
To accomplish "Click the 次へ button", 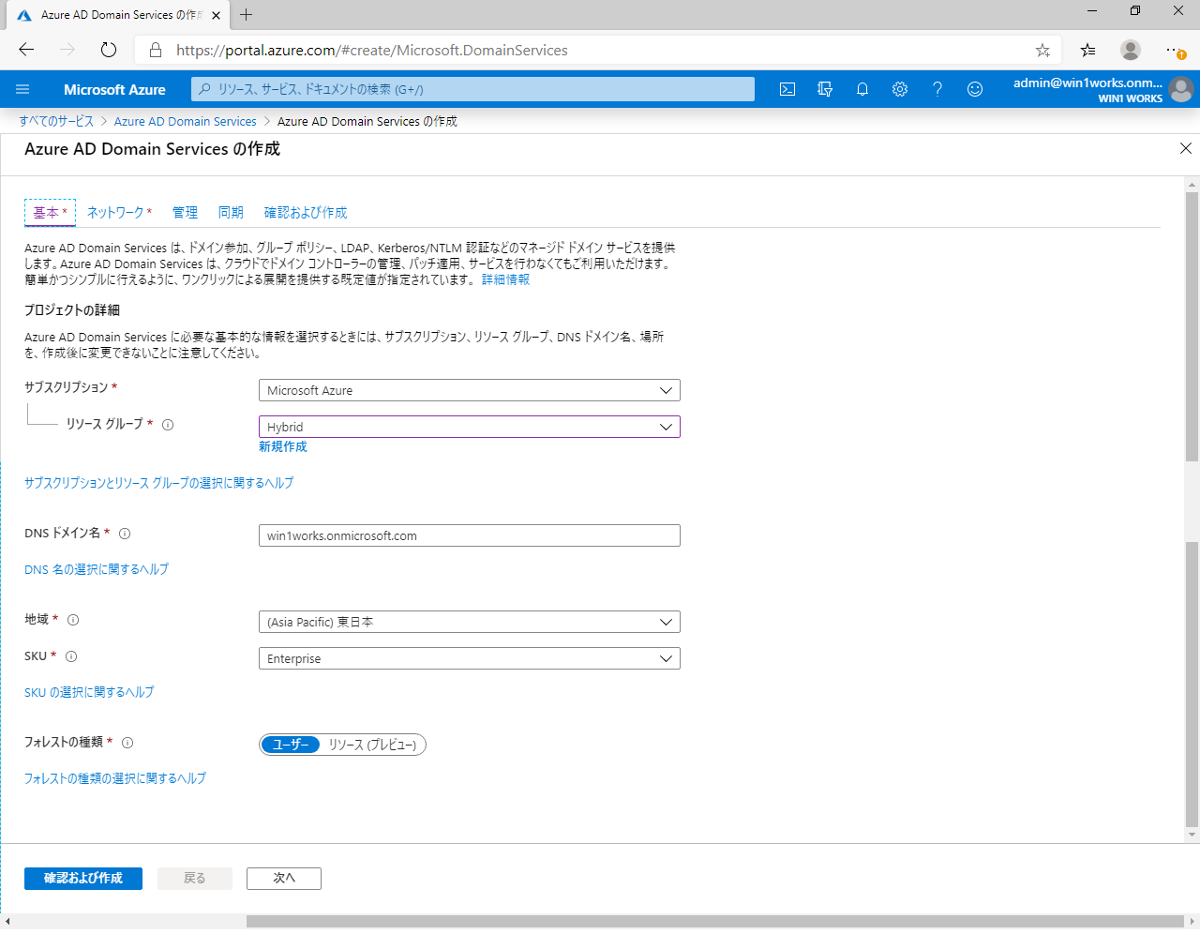I will (284, 879).
